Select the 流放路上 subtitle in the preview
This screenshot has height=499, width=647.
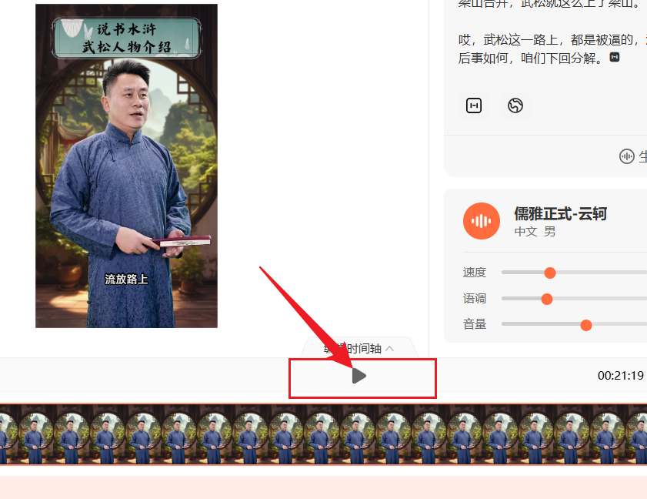126,280
